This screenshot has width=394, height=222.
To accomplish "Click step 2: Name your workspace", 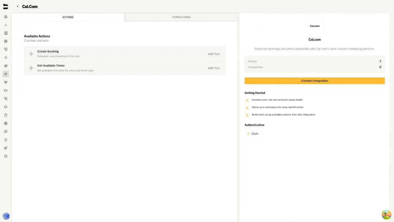I will [x=278, y=107].
